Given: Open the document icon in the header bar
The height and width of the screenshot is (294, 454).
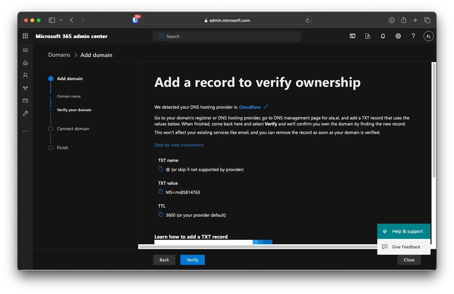Looking at the screenshot, I should [368, 36].
